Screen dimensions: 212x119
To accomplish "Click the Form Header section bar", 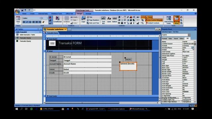I will [102, 39].
